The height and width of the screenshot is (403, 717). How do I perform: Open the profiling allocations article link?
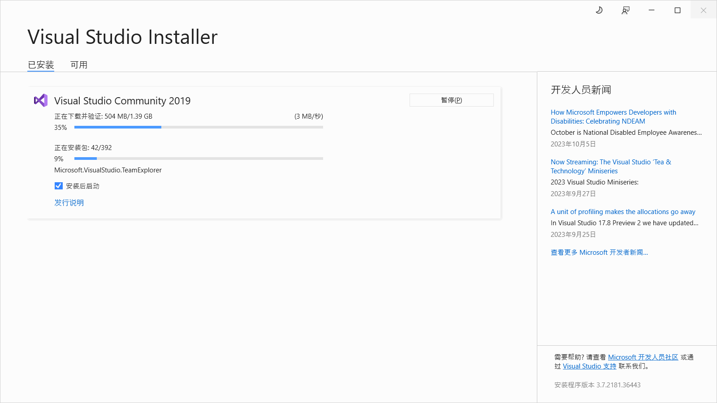(623, 212)
